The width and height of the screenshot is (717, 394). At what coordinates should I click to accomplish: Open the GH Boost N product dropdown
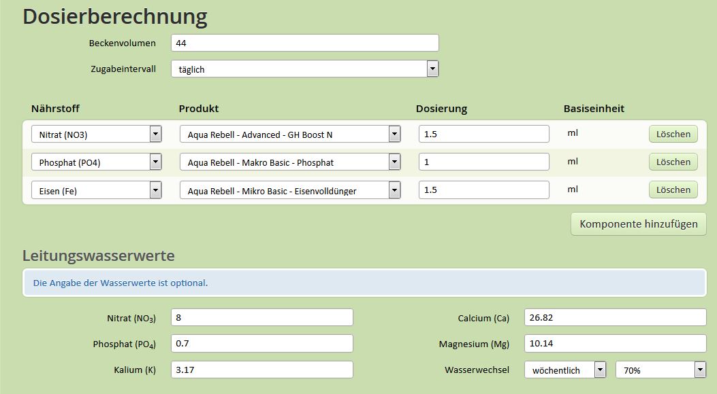(x=290, y=134)
